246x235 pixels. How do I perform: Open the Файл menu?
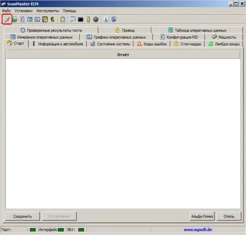point(6,11)
